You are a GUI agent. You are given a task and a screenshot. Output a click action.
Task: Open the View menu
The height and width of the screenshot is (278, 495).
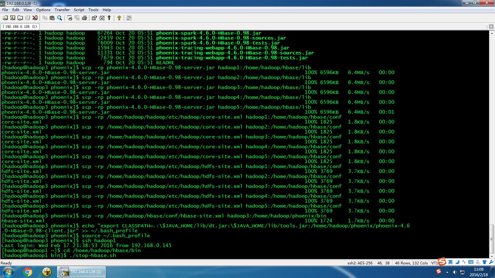point(28,10)
